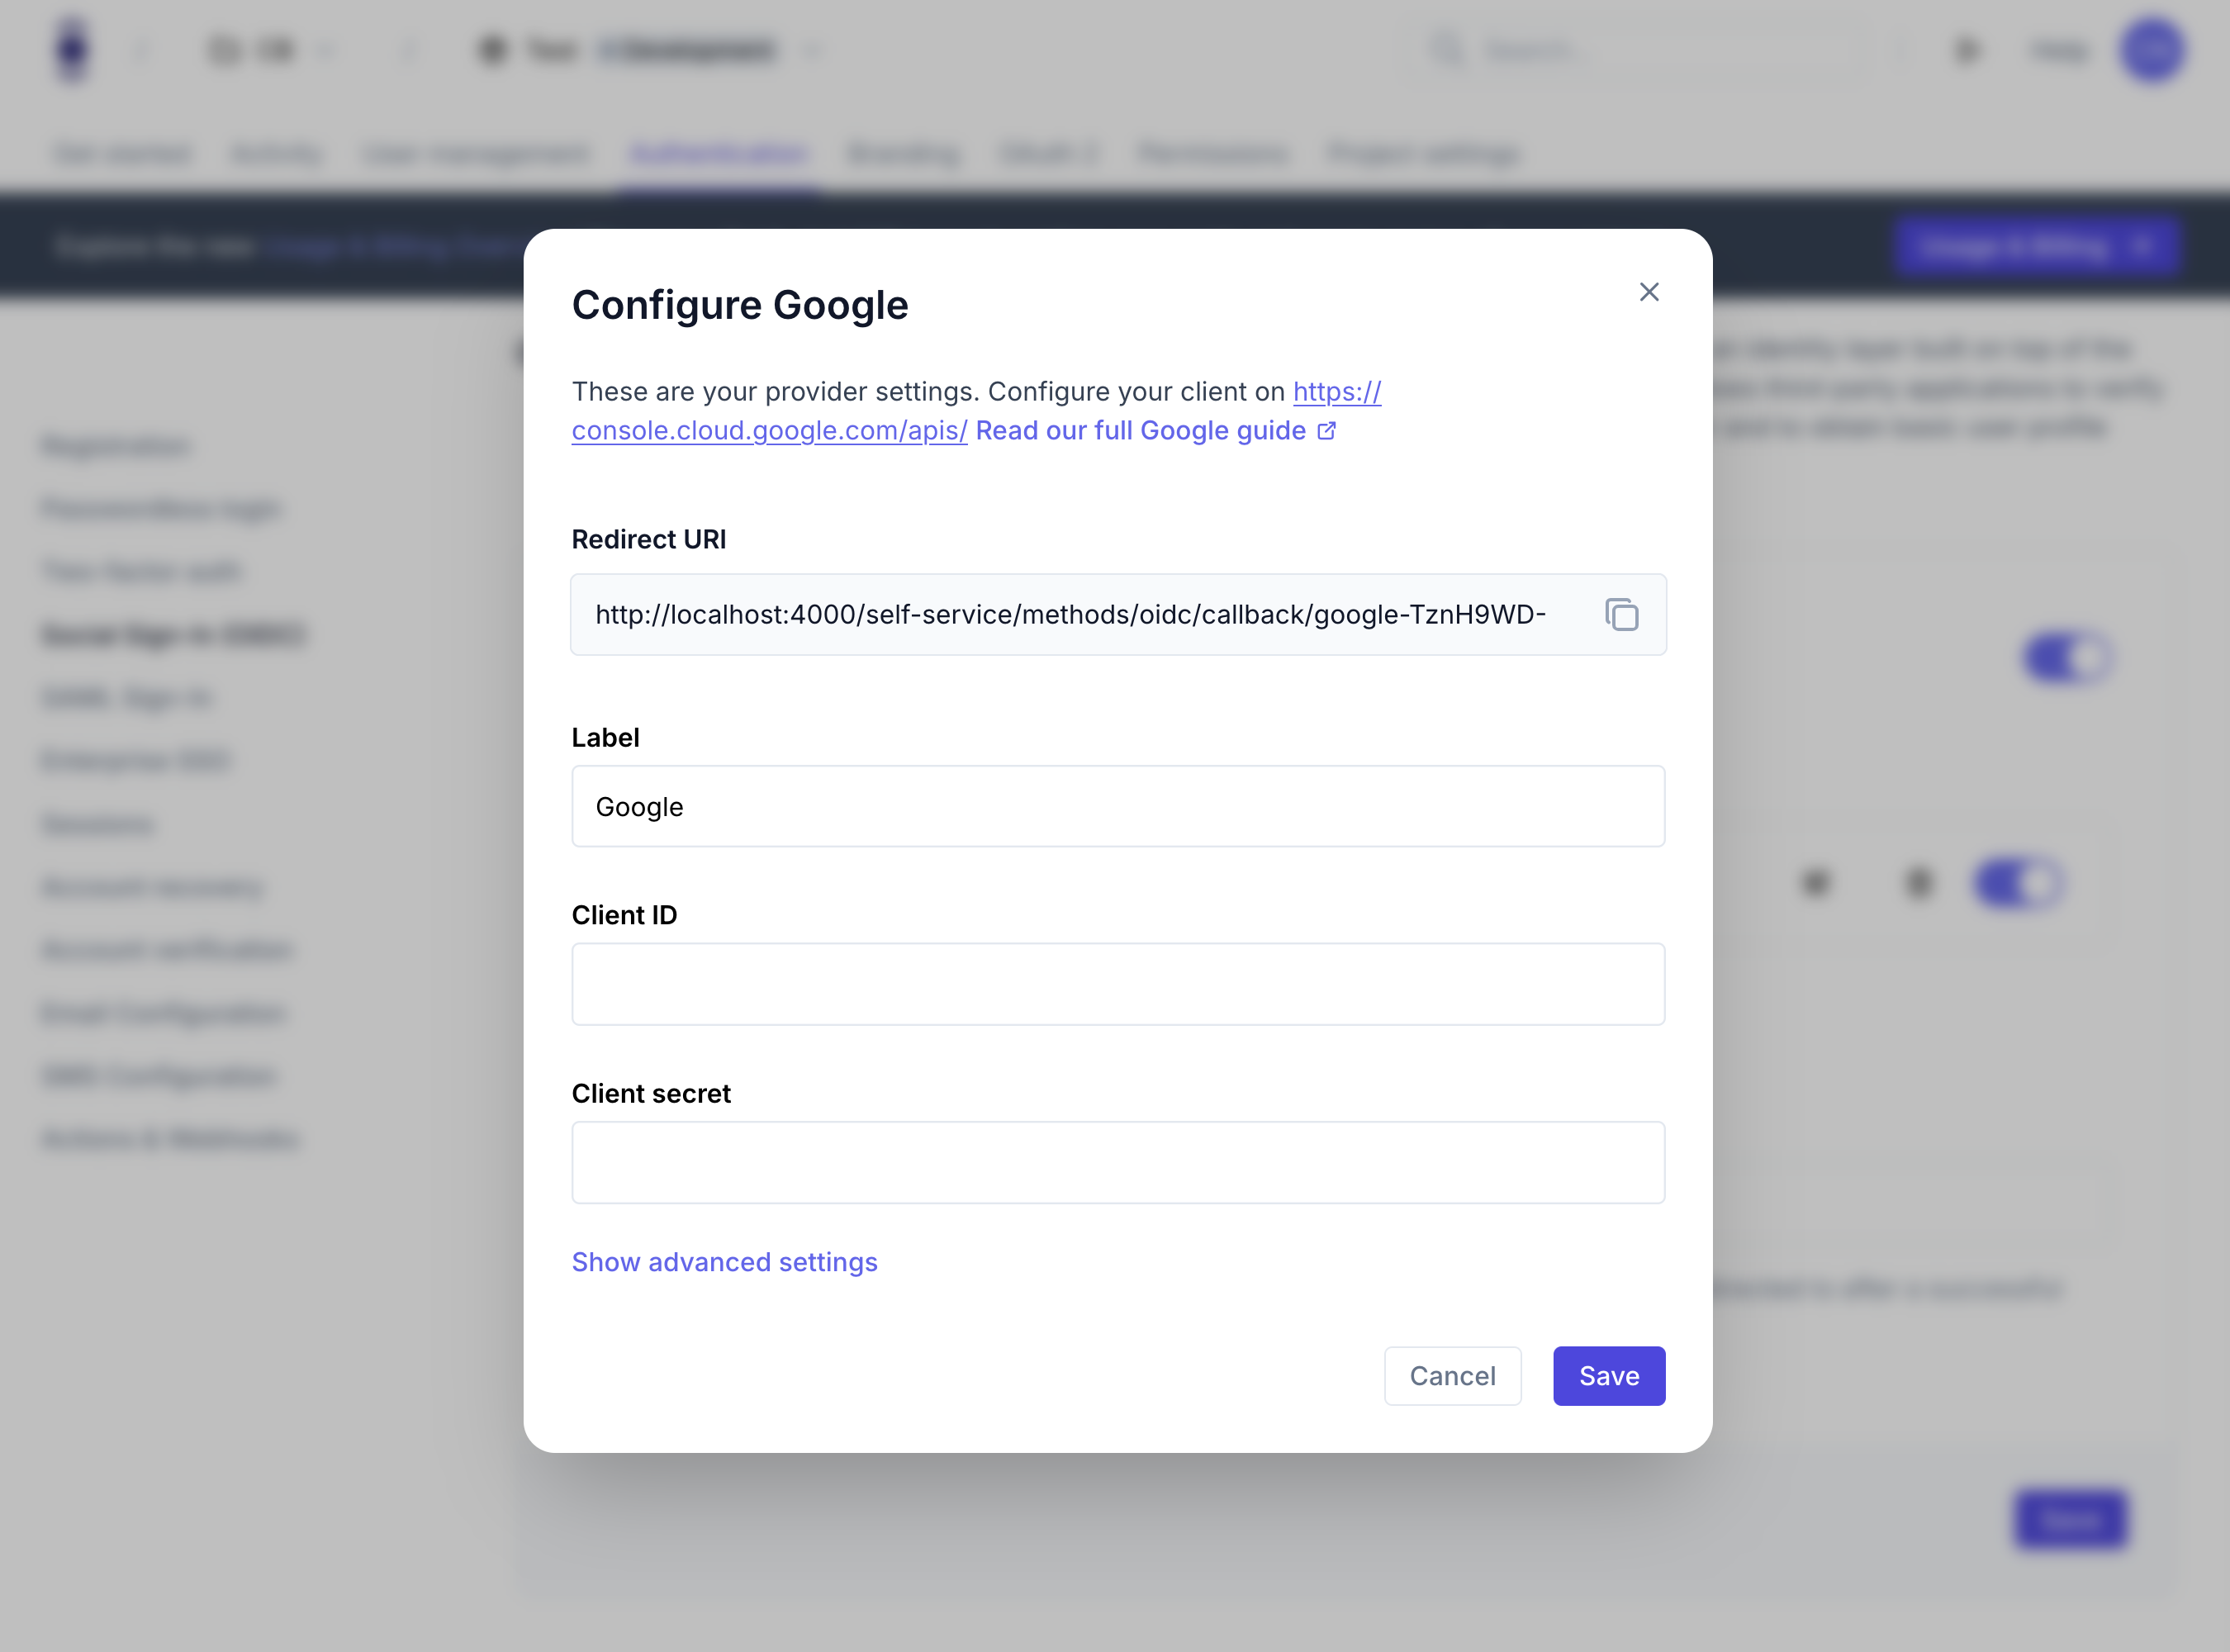
Task: Copy the Redirect URI using the copy icon
Action: pos(1622,615)
